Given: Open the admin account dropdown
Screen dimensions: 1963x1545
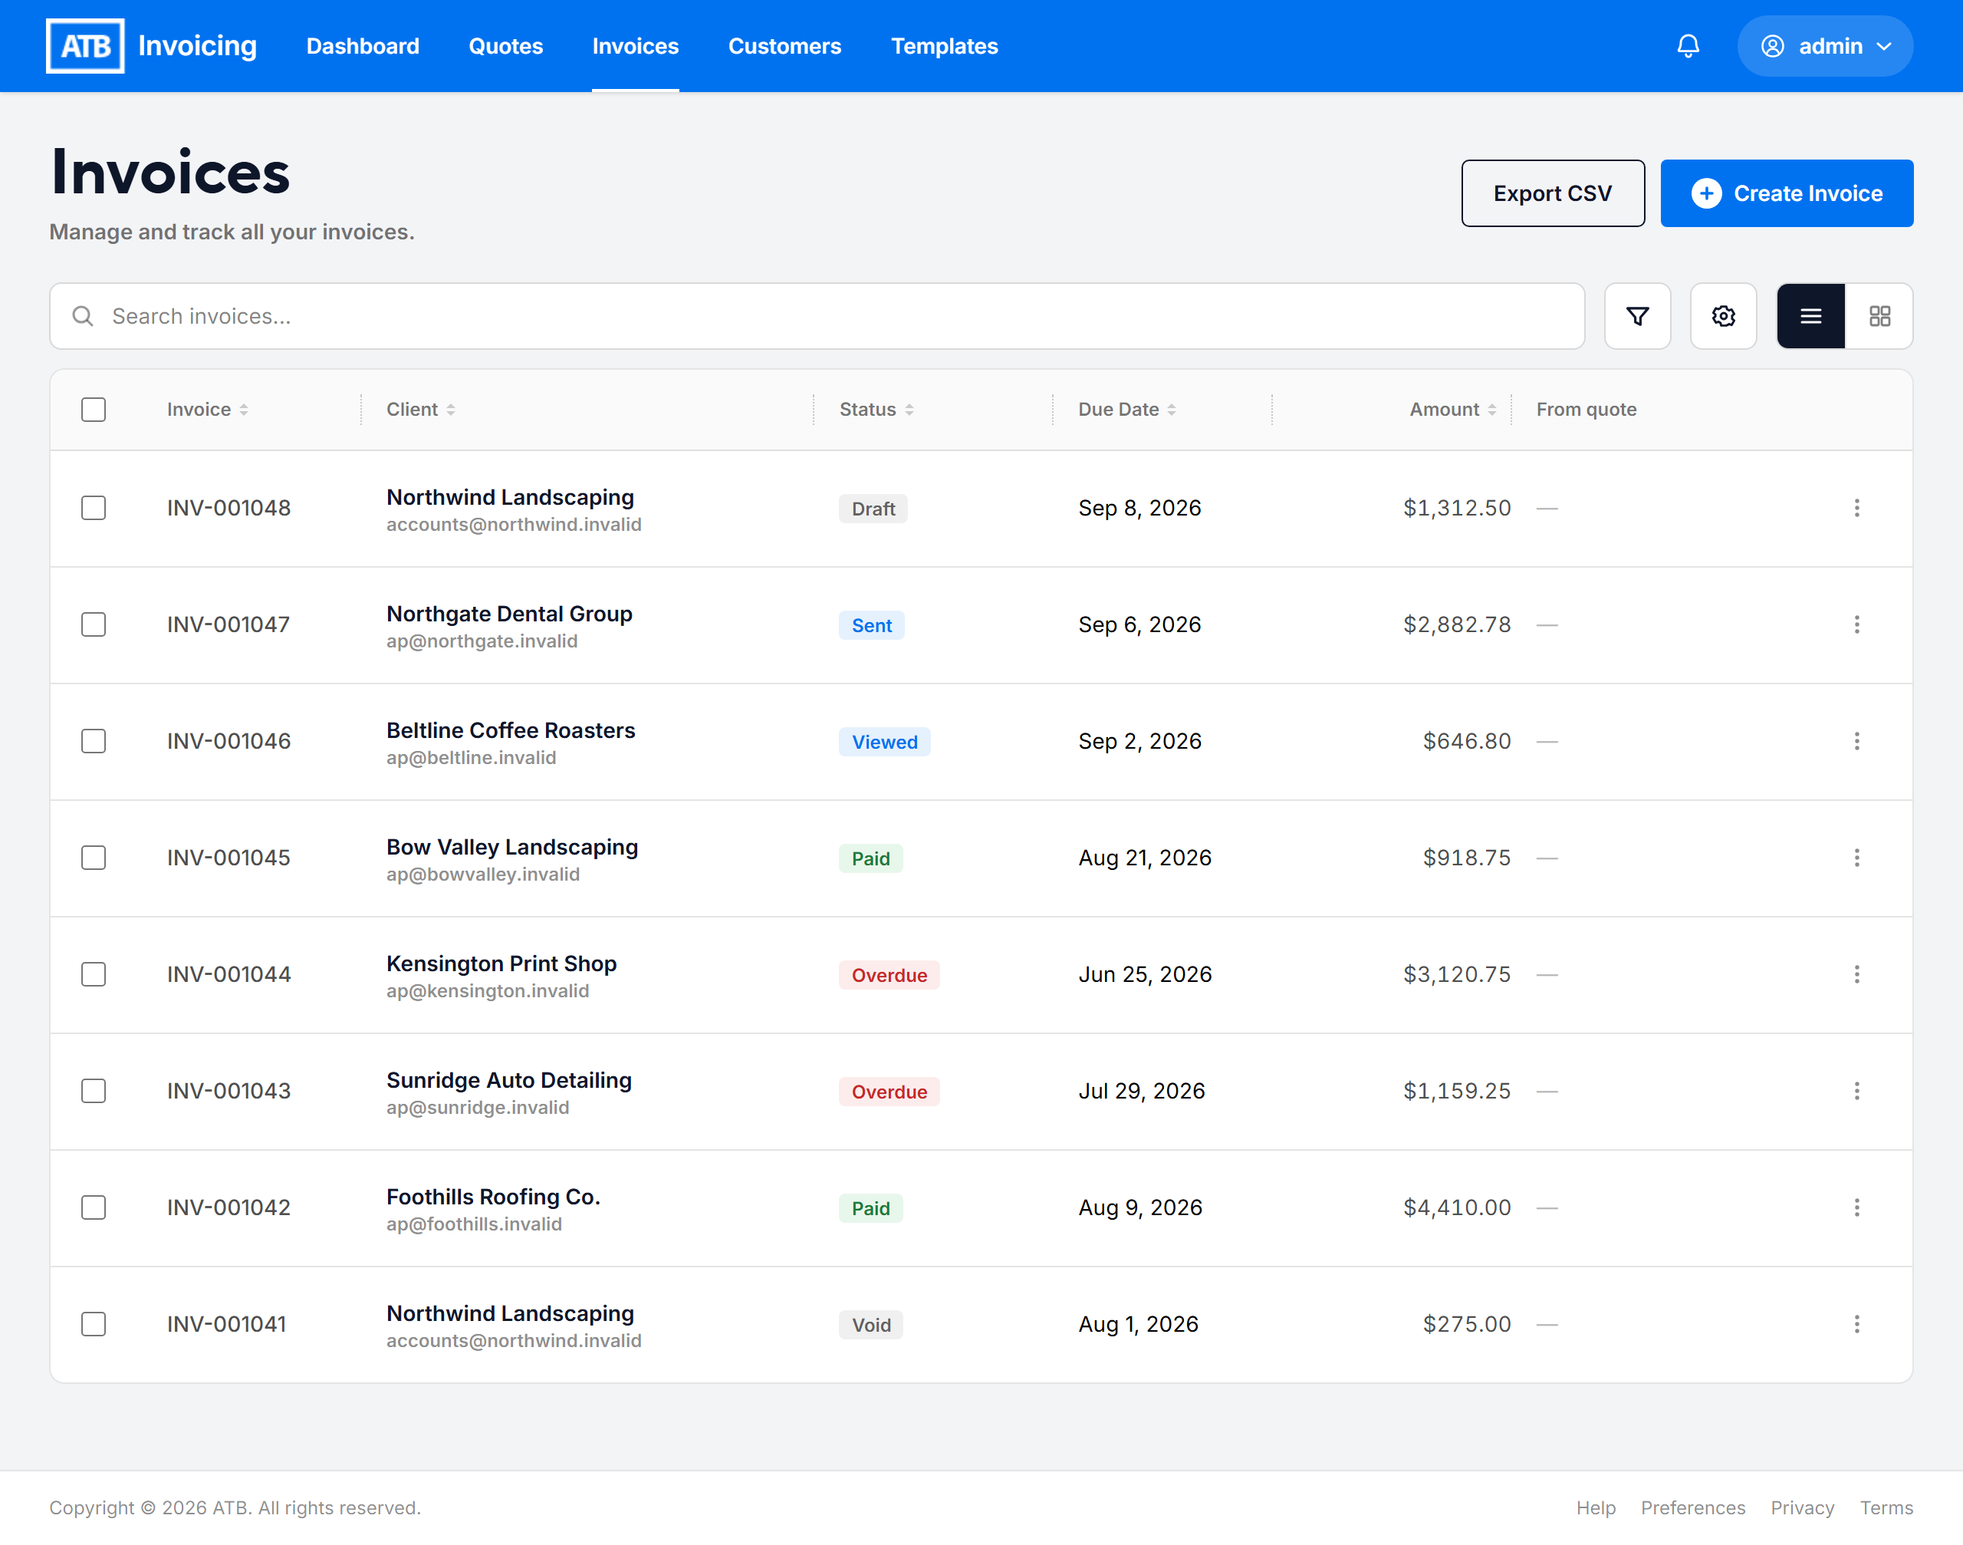Looking at the screenshot, I should pos(1825,46).
